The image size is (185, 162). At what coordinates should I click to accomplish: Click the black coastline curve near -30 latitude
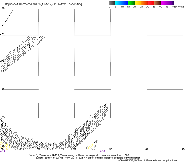click(x=8, y=17)
